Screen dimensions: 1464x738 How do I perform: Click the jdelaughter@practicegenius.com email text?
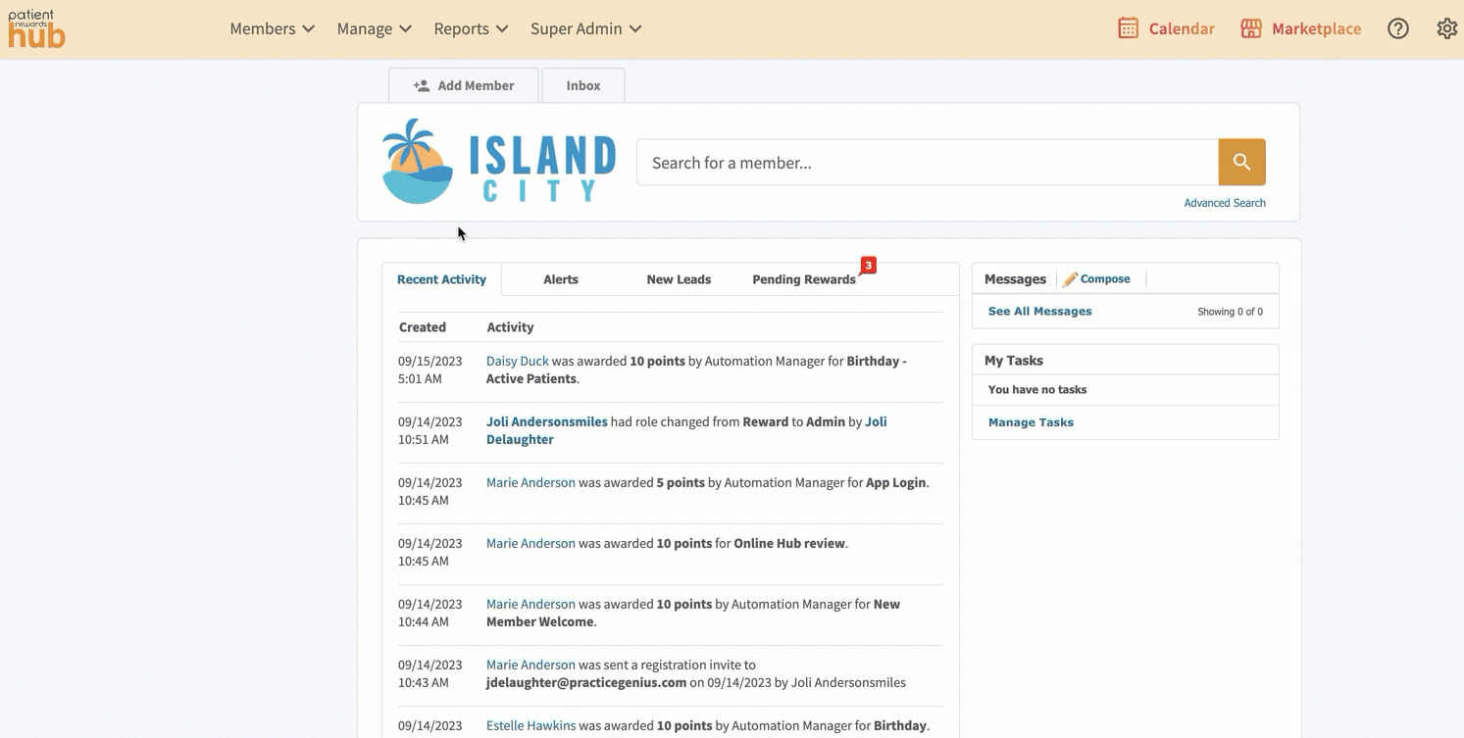(x=586, y=682)
